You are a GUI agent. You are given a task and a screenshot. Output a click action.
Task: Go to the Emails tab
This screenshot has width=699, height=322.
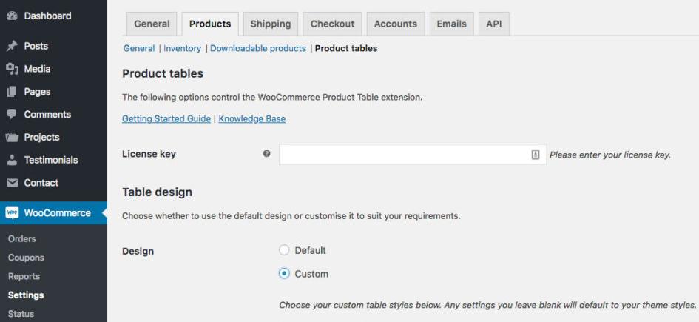pyautogui.click(x=452, y=24)
